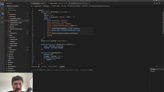Screen dimensions: 164x92
Task: Collapse the components folder
Action: [12, 14]
